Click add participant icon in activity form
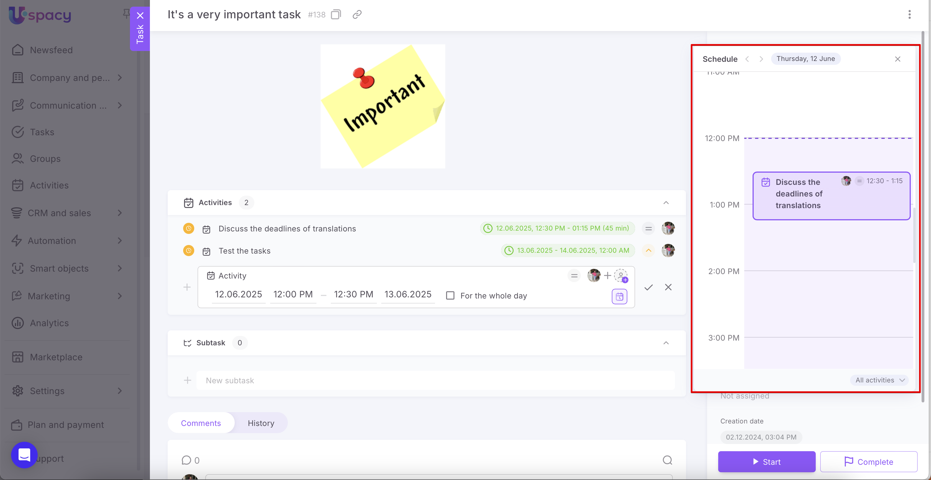This screenshot has height=480, width=931. point(621,276)
